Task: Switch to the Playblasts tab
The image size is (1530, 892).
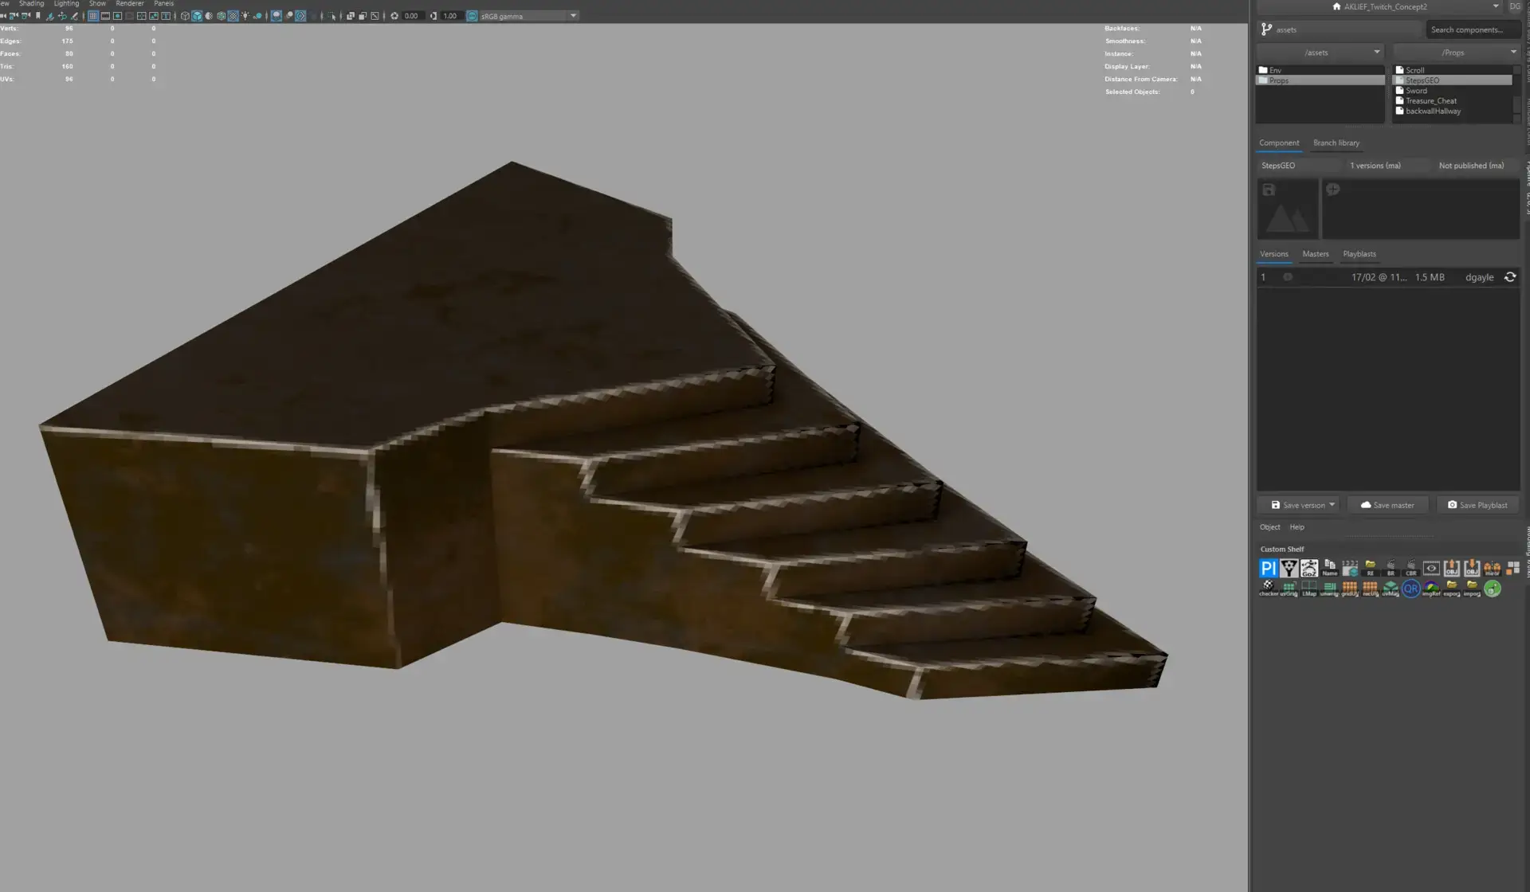Action: click(1359, 254)
